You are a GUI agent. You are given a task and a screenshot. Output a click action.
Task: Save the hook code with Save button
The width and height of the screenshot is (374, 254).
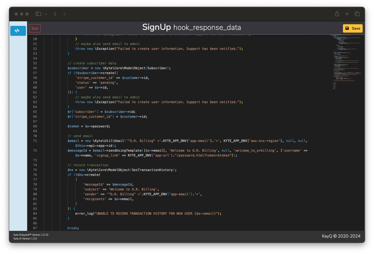click(x=353, y=29)
